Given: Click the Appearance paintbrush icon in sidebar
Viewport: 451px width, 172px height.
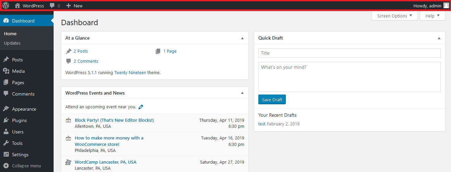Looking at the screenshot, I should tap(6, 109).
